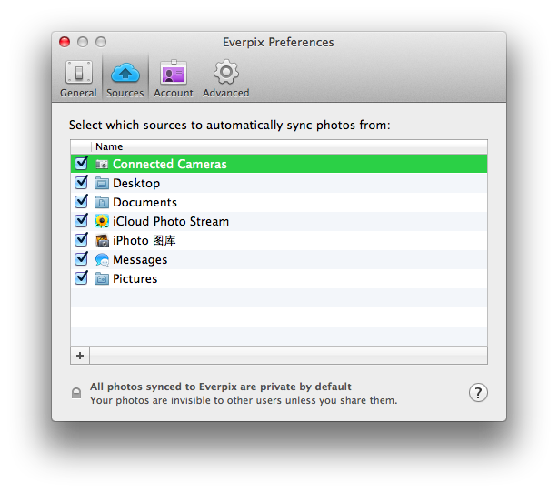Screen dimensions: 558x493
Task: Add a new source with plus button
Action: tap(80, 355)
